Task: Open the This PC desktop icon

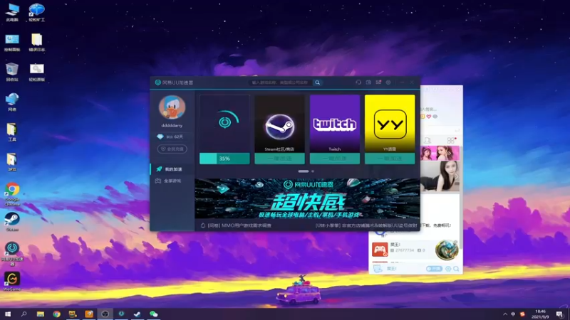Action: (x=12, y=12)
